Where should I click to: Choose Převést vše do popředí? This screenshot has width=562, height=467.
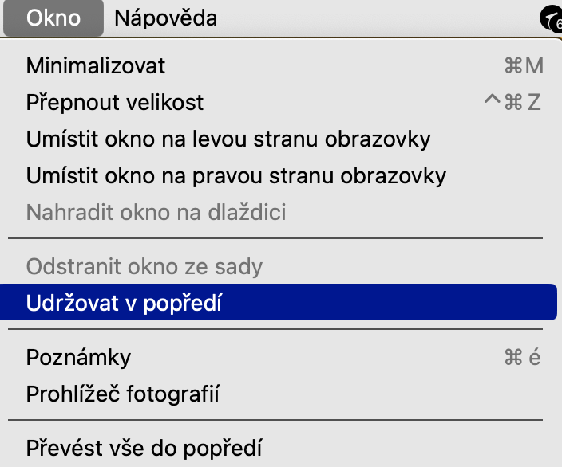point(144,448)
